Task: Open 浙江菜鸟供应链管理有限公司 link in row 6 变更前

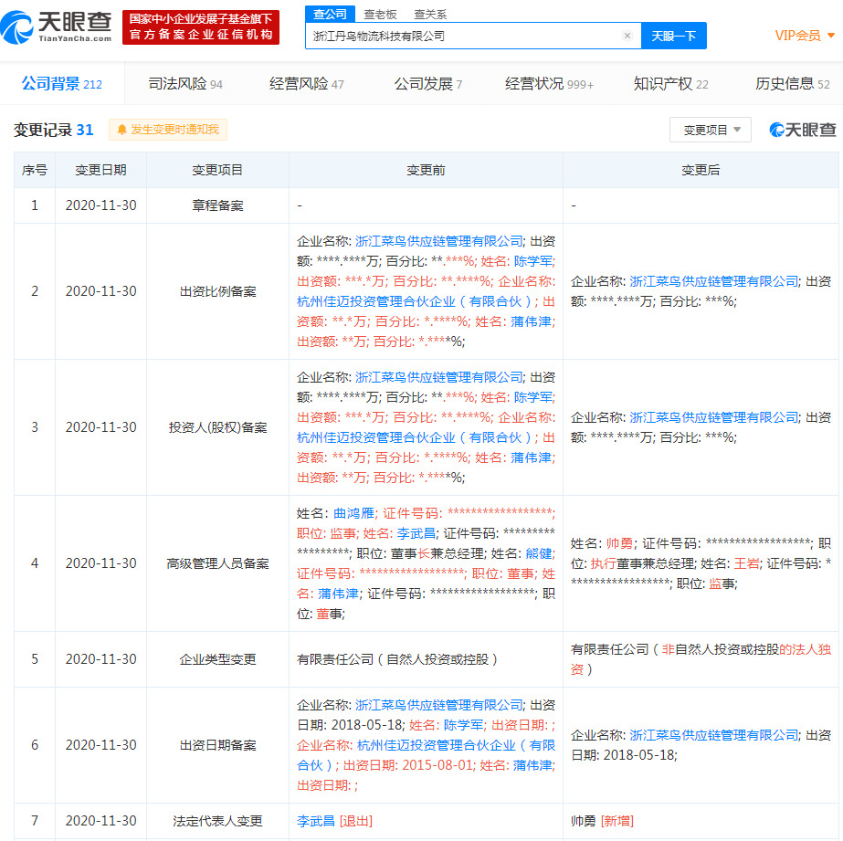Action: (438, 705)
